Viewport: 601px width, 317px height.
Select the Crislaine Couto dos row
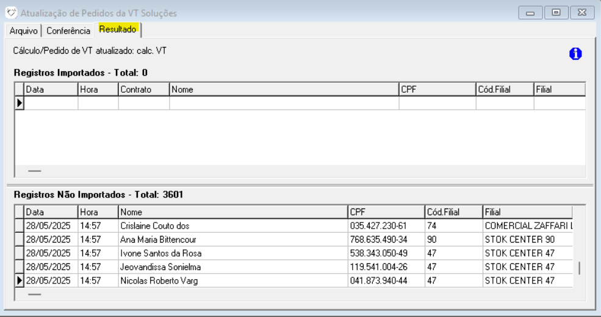[232, 226]
